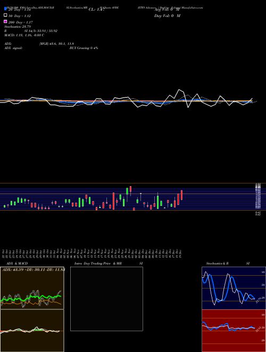This screenshot has height=352, width=266.
Task: Click the ADX (MGR) 43.6 values
Action: click(56, 44)
